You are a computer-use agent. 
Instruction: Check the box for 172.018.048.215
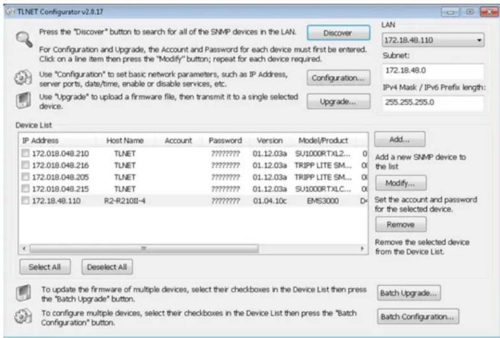[x=25, y=189]
